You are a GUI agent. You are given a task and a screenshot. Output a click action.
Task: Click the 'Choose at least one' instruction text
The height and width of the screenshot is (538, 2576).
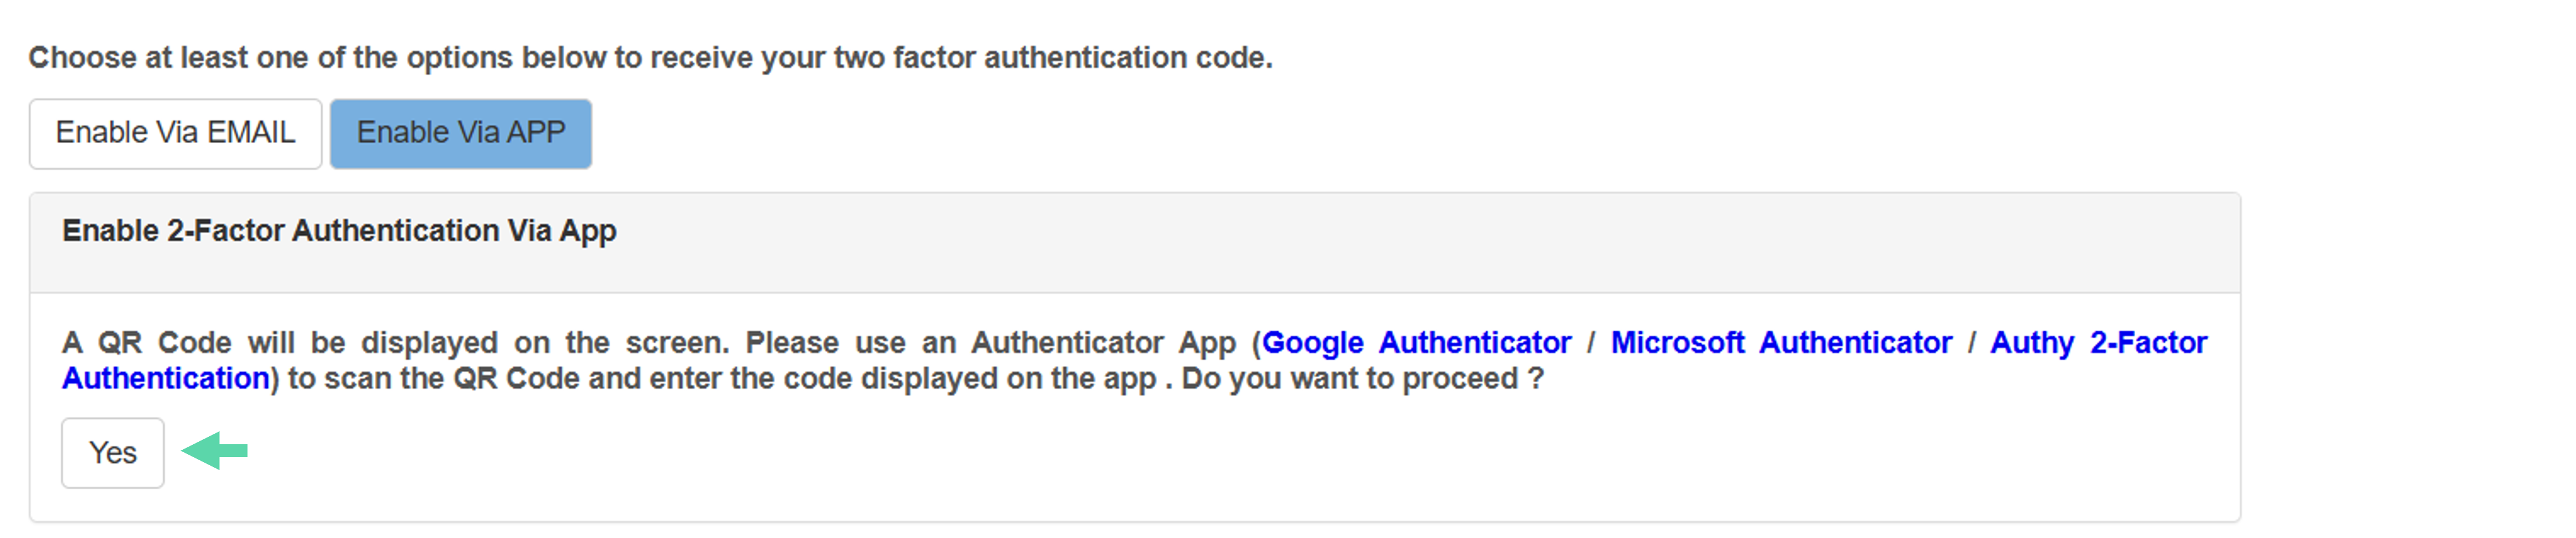650,58
